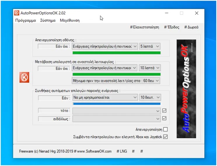The height and width of the screenshot is (166, 217).
Task: Click the screen-off green progress bar
Action: click(117, 53)
